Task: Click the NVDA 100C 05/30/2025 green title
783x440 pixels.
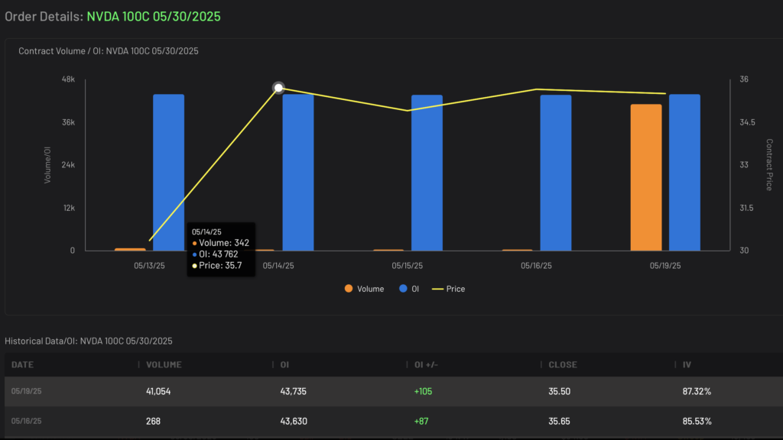Action: point(154,16)
